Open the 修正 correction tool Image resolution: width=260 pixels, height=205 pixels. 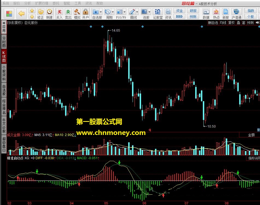(41, 14)
